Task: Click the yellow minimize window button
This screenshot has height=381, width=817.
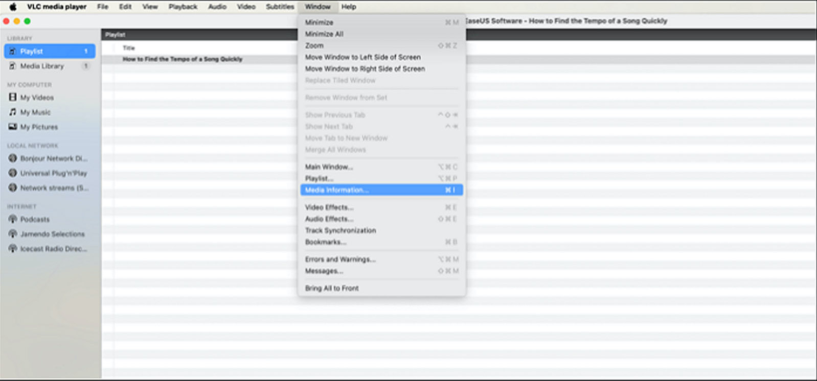Action: click(17, 21)
